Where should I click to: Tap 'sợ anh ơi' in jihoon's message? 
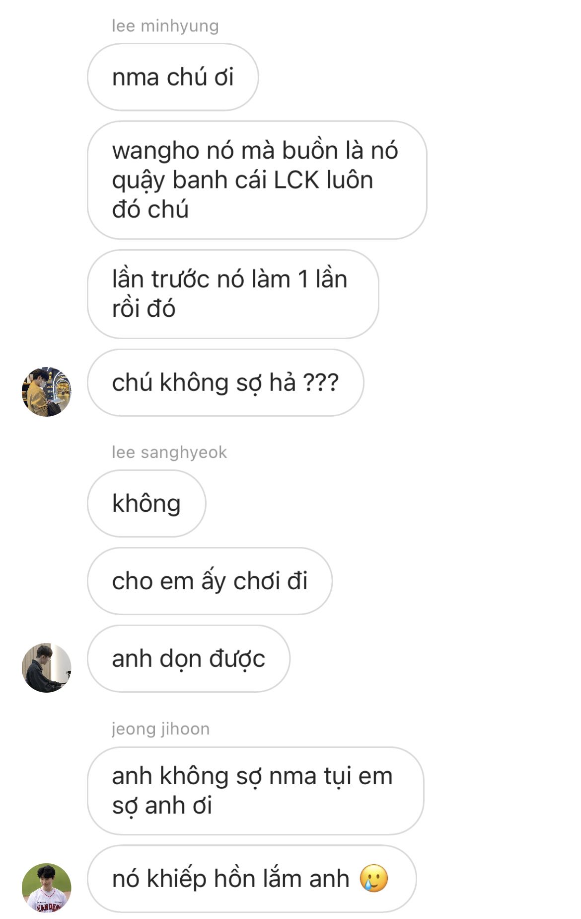tap(162, 806)
